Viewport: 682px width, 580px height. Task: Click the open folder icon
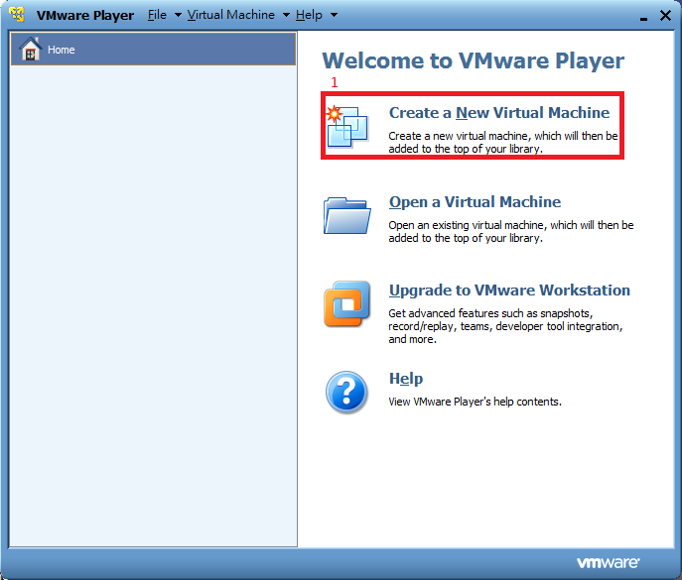(x=347, y=215)
